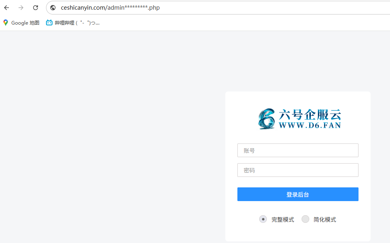Click the blue 登录后台 button
Screen dimensions: 390x243
[x=298, y=194]
